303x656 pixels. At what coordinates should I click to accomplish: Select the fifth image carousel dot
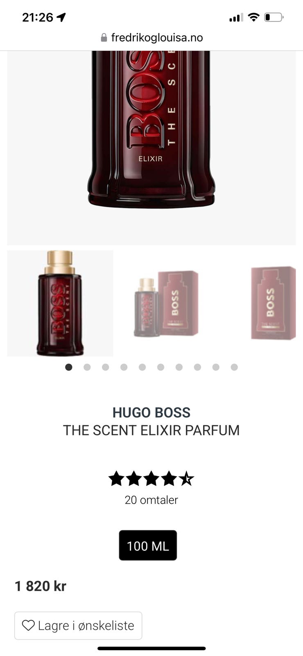click(x=142, y=367)
